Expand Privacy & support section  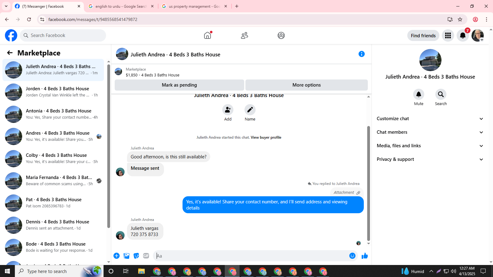(430, 159)
